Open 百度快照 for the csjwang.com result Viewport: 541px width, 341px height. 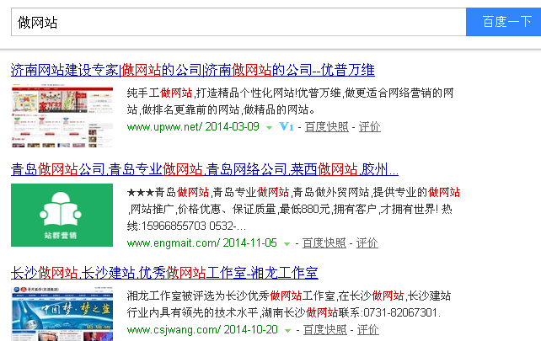(324, 330)
